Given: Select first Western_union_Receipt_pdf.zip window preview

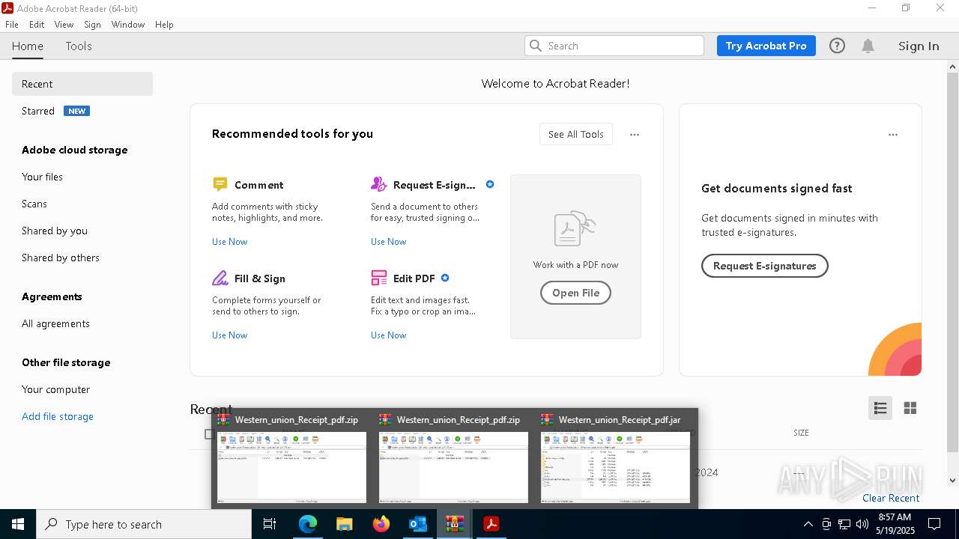Looking at the screenshot, I should pyautogui.click(x=291, y=459).
